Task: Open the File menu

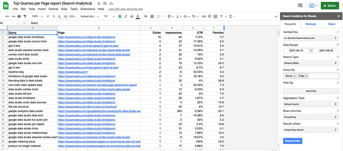Action: (15, 9)
